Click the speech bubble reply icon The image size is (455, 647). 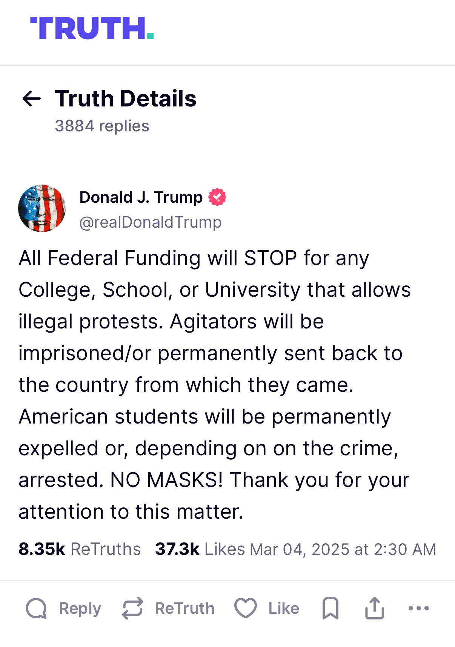(x=36, y=608)
